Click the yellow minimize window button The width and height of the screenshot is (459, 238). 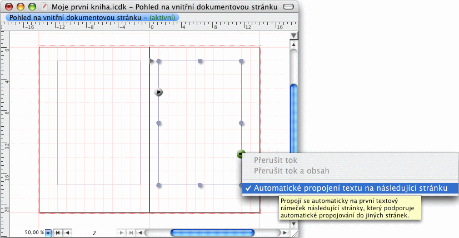[21, 7]
